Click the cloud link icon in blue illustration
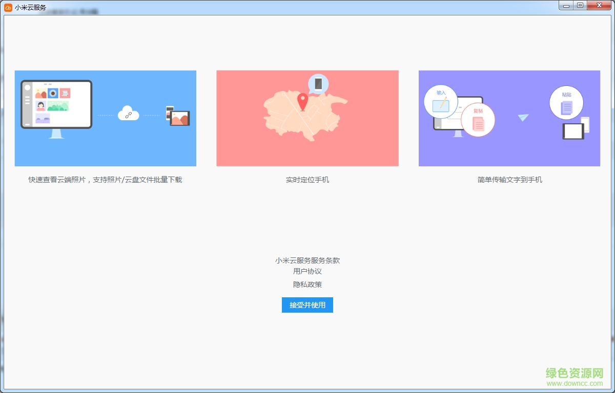Viewport: 615px width, 393px height. pyautogui.click(x=129, y=114)
